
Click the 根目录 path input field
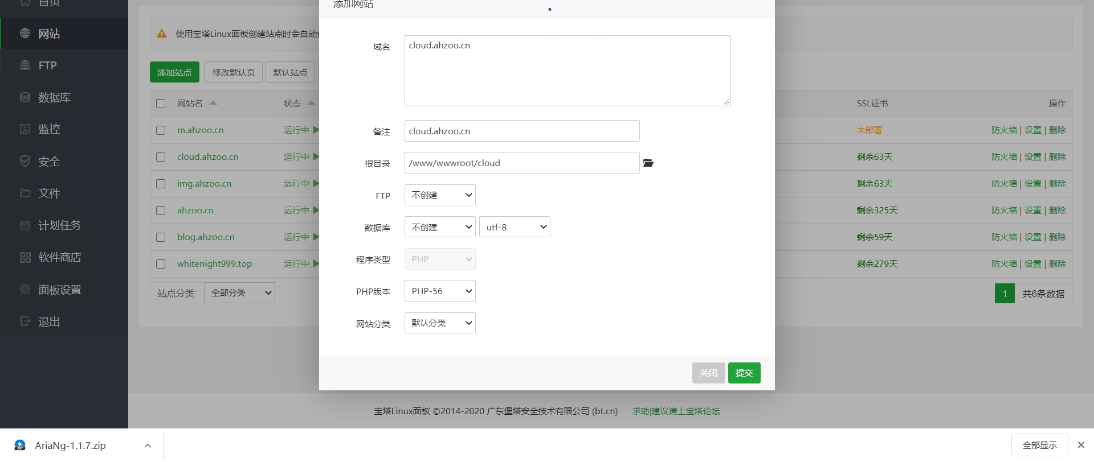522,163
